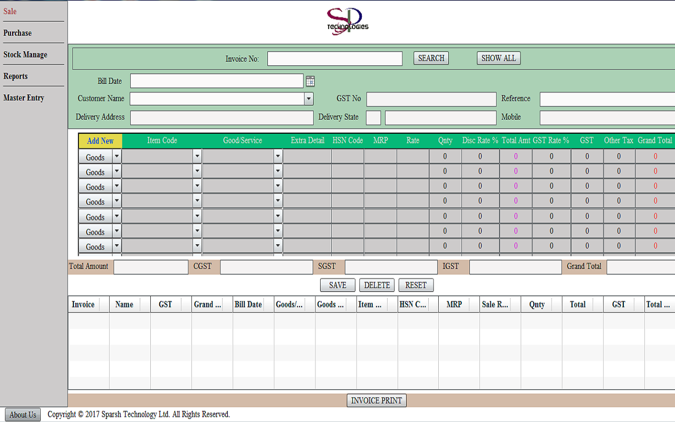Screen dimensions: 675x422
Task: Open the first row Goods type dropdown
Action: click(x=117, y=157)
